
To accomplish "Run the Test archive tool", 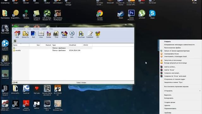I will 33,35.
